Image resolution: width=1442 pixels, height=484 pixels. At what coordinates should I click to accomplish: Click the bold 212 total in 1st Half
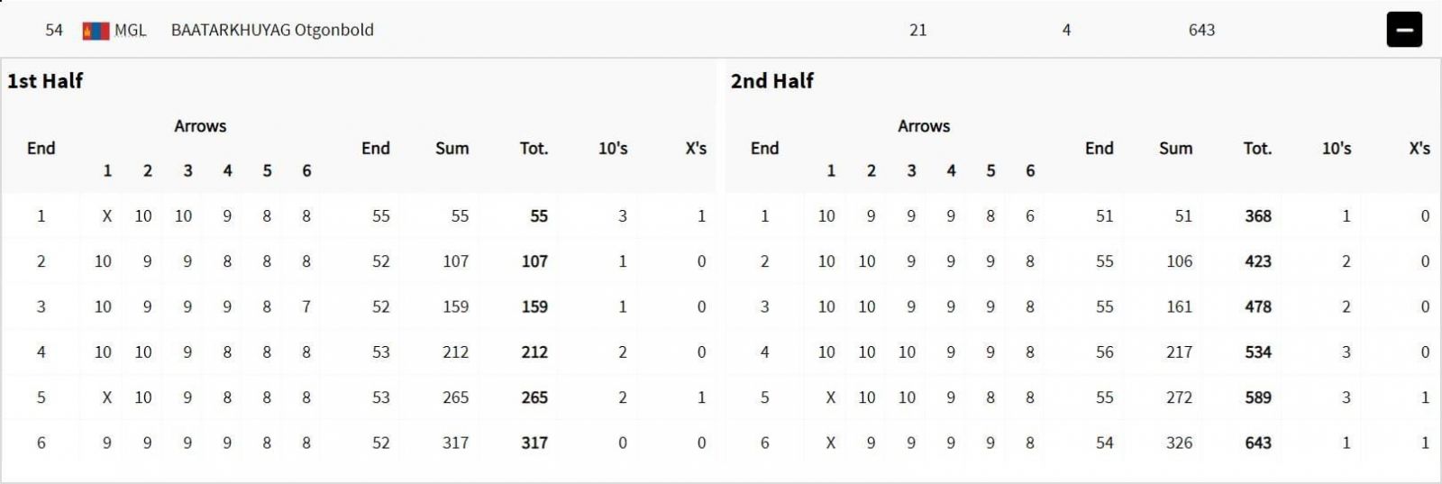534,352
